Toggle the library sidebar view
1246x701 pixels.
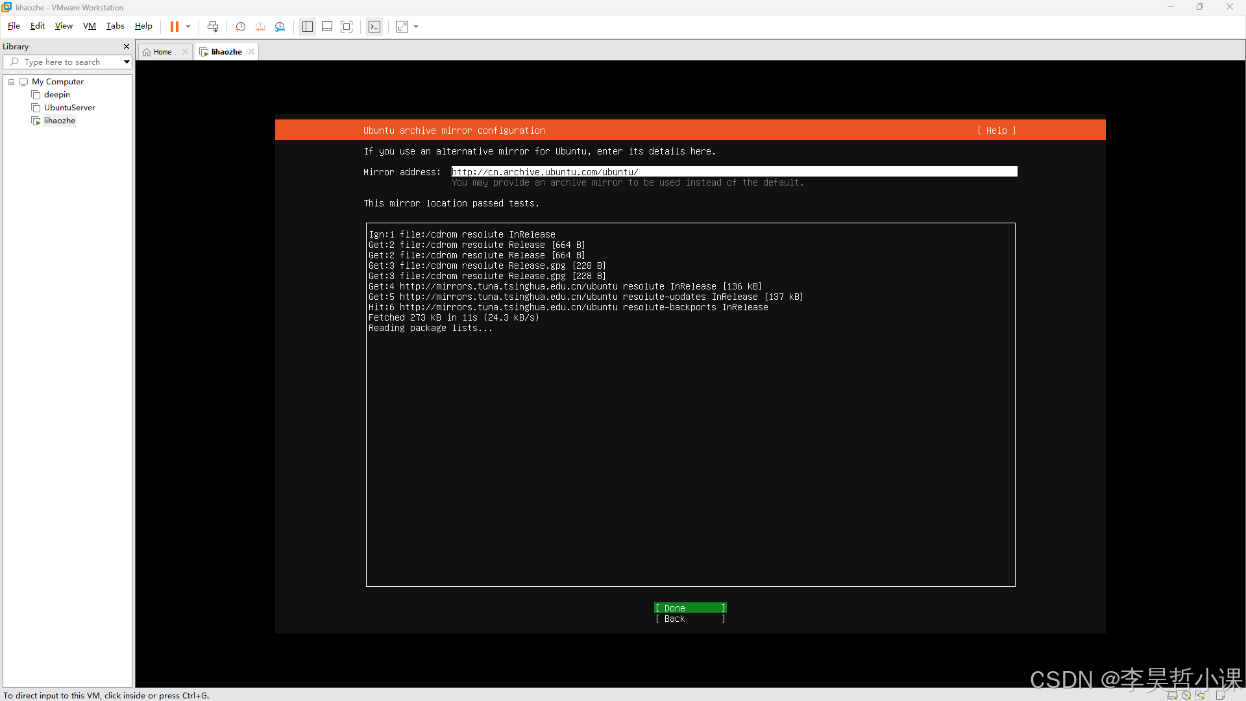[x=308, y=27]
